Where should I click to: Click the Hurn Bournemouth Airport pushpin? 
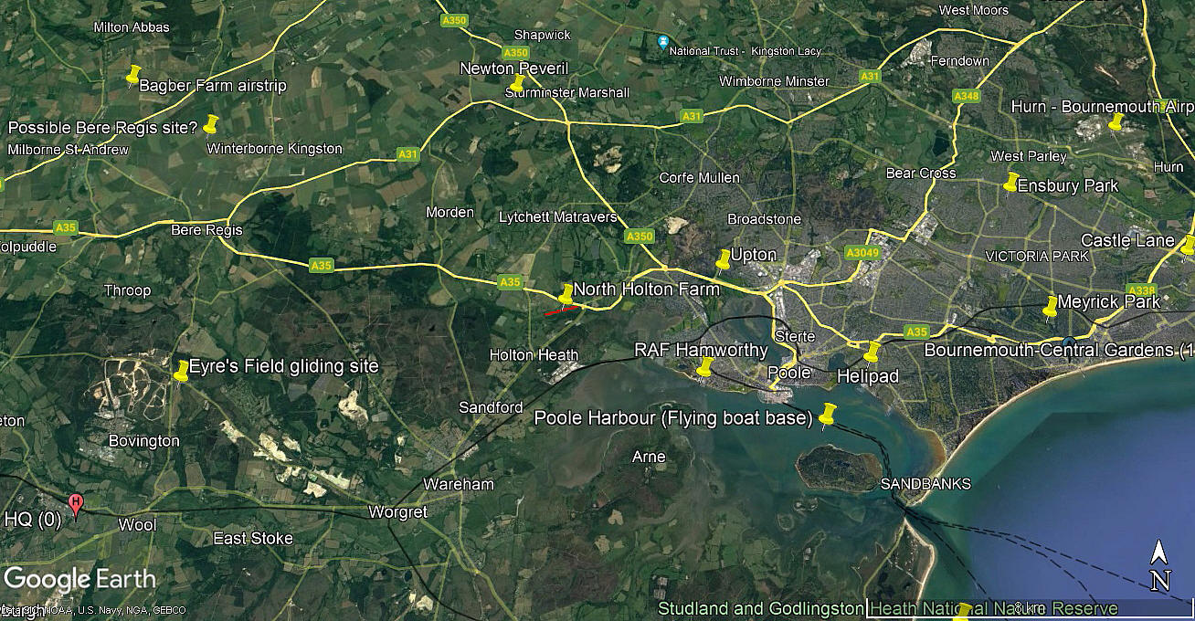(1116, 122)
